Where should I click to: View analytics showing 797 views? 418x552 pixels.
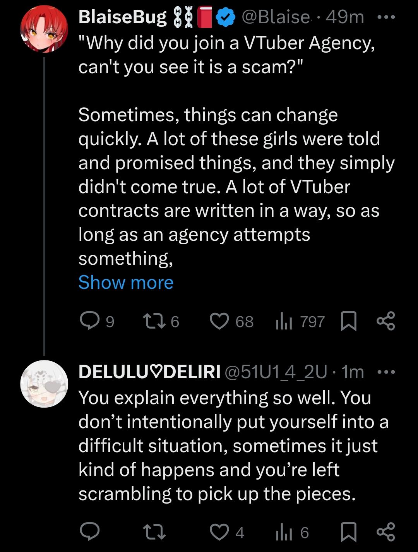click(284, 322)
